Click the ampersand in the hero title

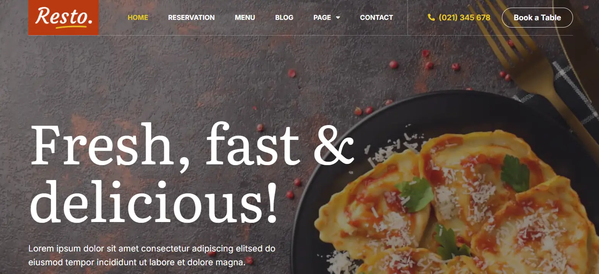tap(333, 146)
